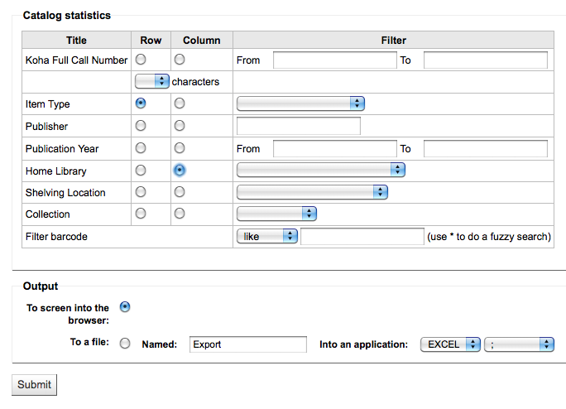
Task: Click the Publisher row label
Action: coord(46,127)
